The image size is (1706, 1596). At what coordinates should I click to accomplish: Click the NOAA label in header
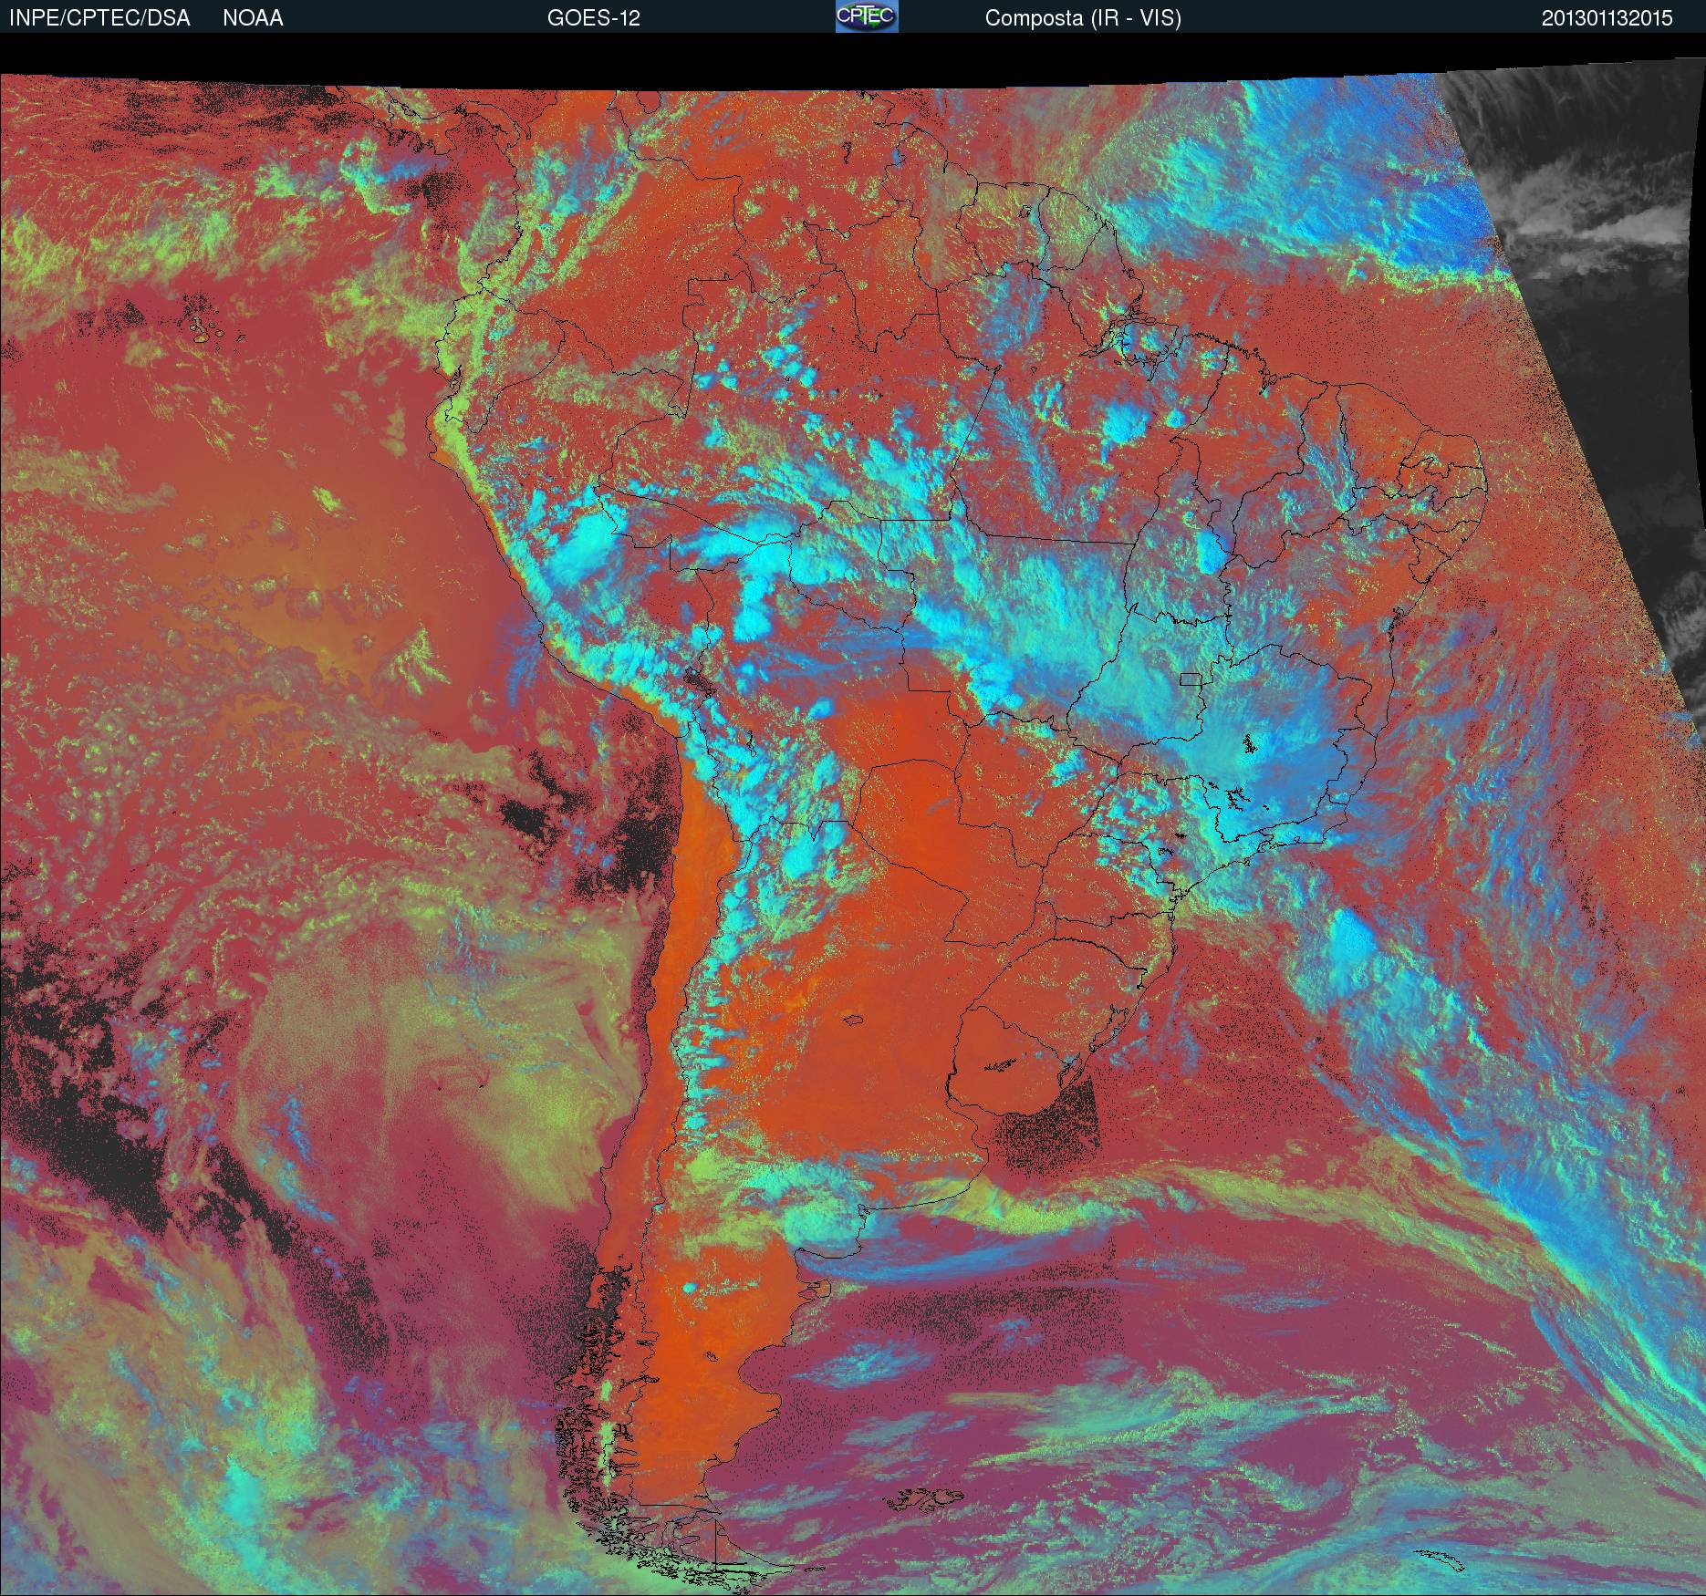[253, 18]
